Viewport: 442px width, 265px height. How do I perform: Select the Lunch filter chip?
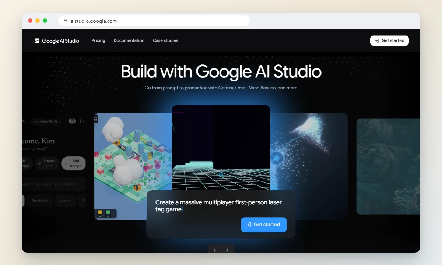tap(65, 201)
